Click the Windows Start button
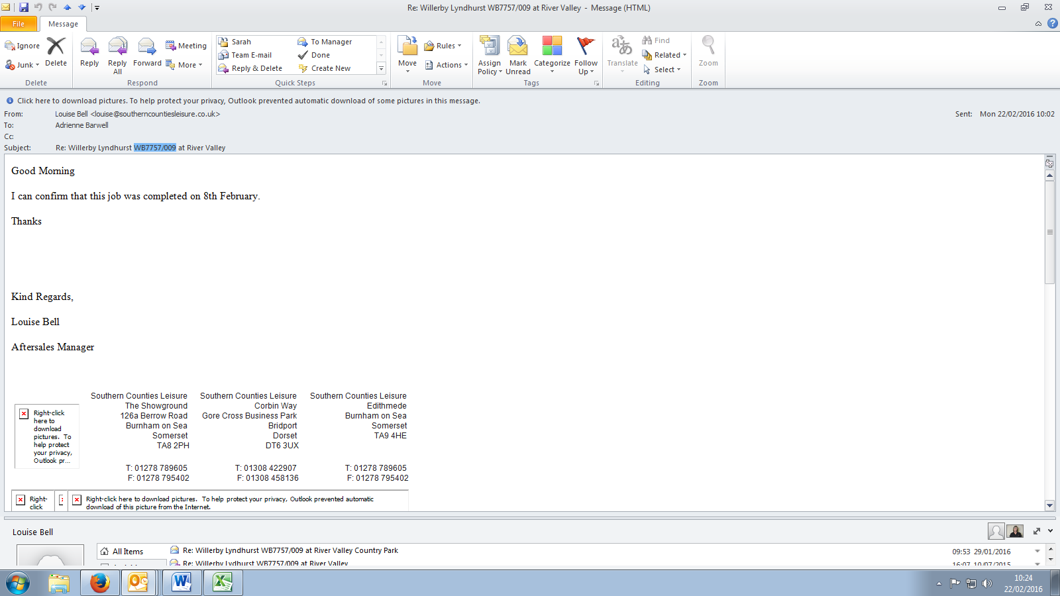This screenshot has width=1060, height=596. coord(18,583)
